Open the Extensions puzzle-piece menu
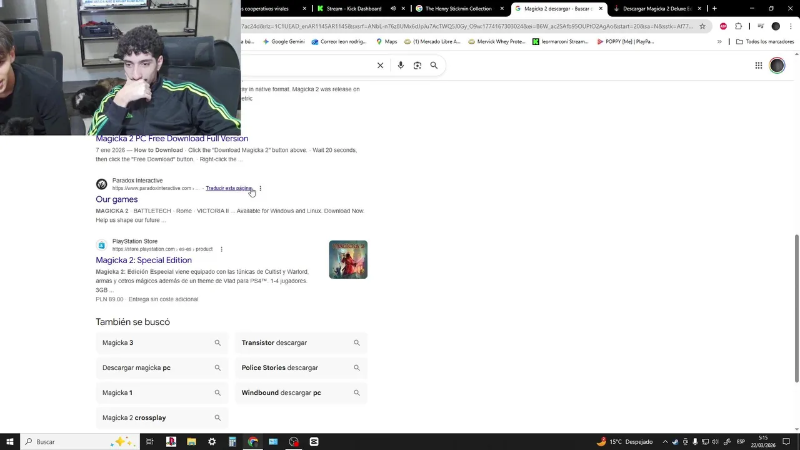The width and height of the screenshot is (800, 450). tap(739, 26)
